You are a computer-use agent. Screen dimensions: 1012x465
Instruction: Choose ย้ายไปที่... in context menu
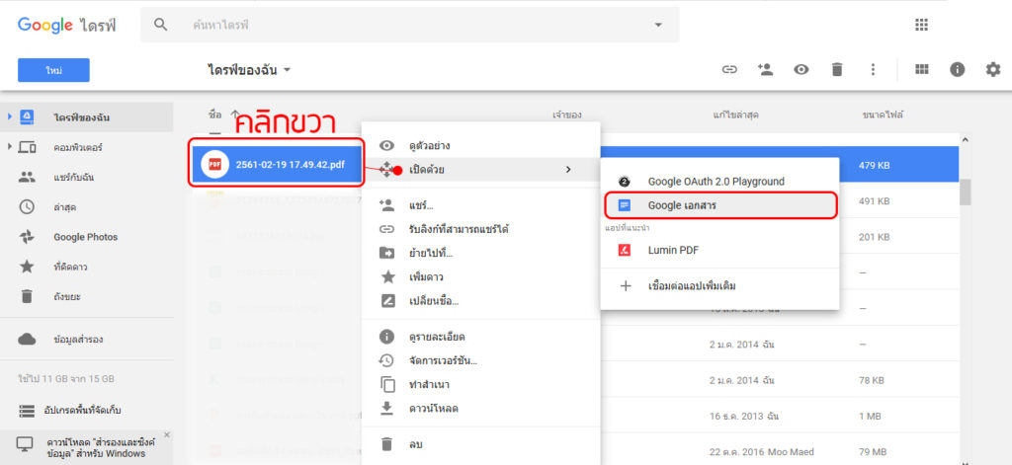(481, 253)
